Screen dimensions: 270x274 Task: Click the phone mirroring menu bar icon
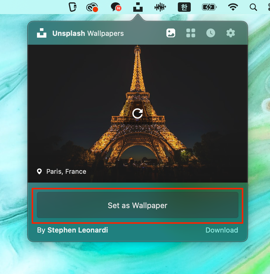pyautogui.click(x=72, y=7)
